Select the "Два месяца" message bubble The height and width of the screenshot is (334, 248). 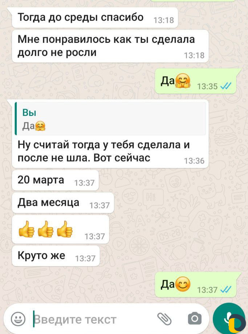tap(63, 203)
